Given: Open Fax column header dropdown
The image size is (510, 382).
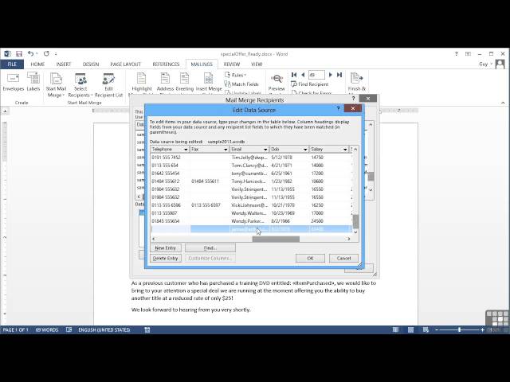Looking at the screenshot, I should (226, 150).
